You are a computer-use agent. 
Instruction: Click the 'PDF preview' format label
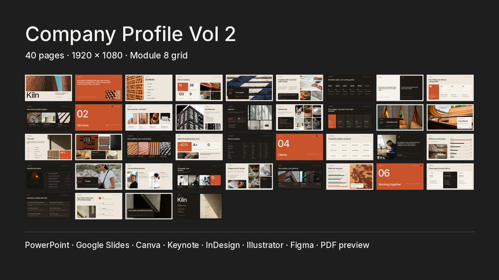coord(345,245)
